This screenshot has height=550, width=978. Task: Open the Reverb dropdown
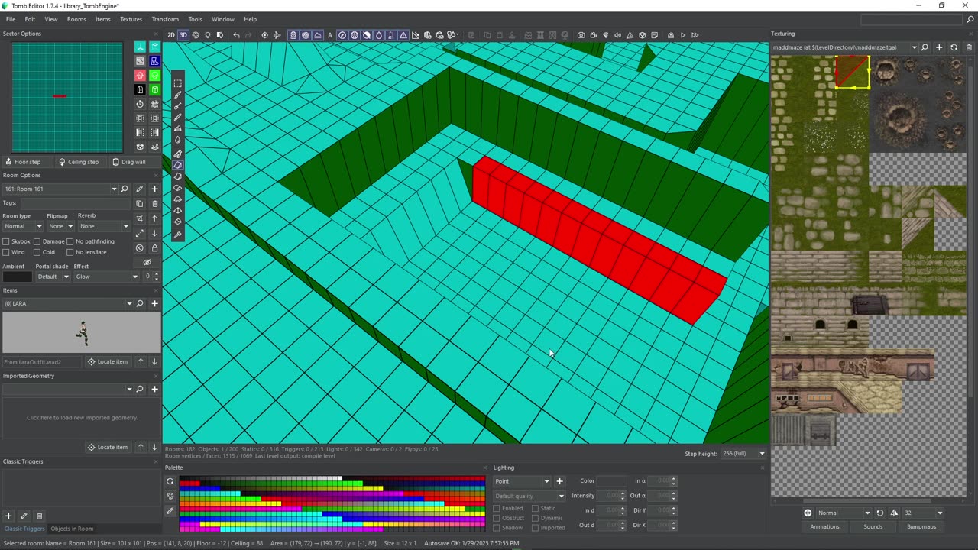[104, 226]
